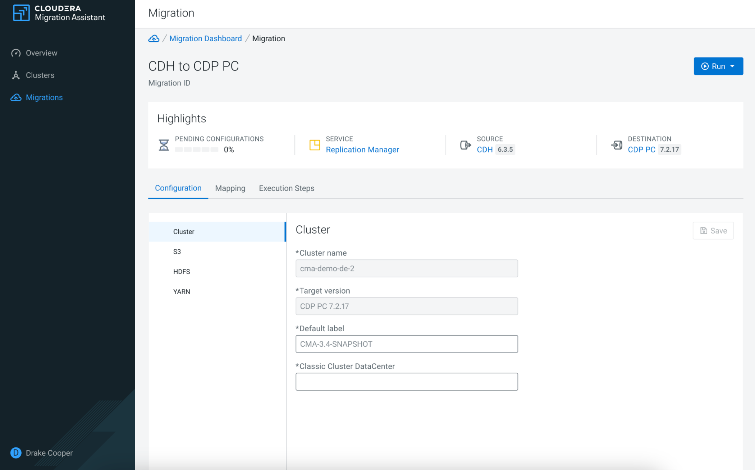The height and width of the screenshot is (470, 755).
Task: Focus the Classic Cluster DataCenter field
Action: (406, 382)
